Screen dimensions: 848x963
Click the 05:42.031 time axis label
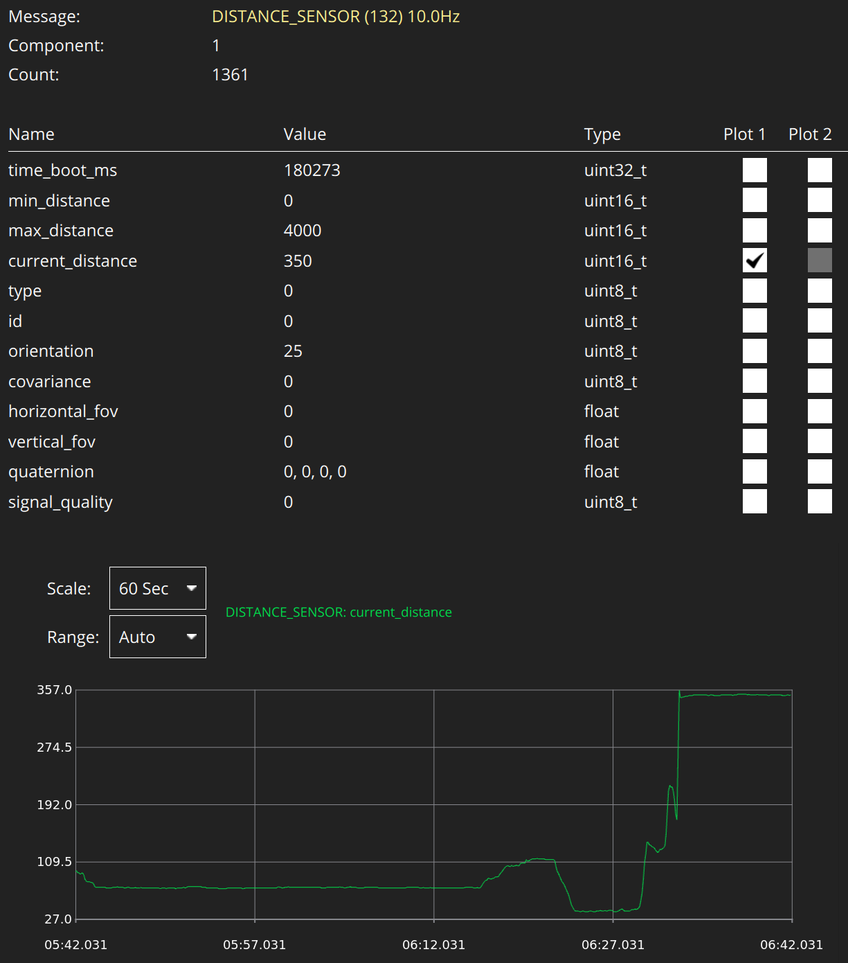[75, 945]
